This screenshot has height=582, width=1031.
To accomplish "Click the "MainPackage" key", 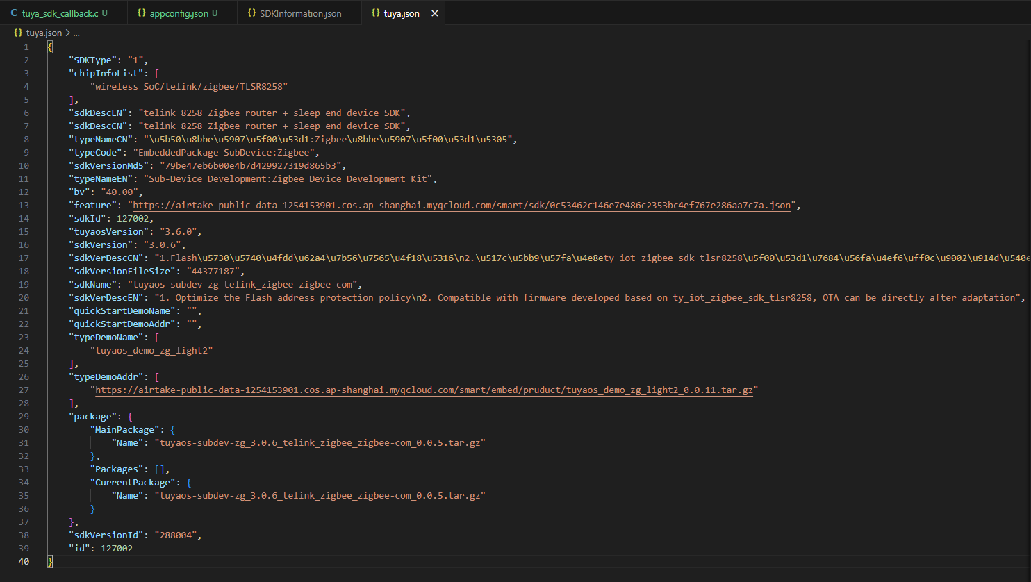I will 124,429.
